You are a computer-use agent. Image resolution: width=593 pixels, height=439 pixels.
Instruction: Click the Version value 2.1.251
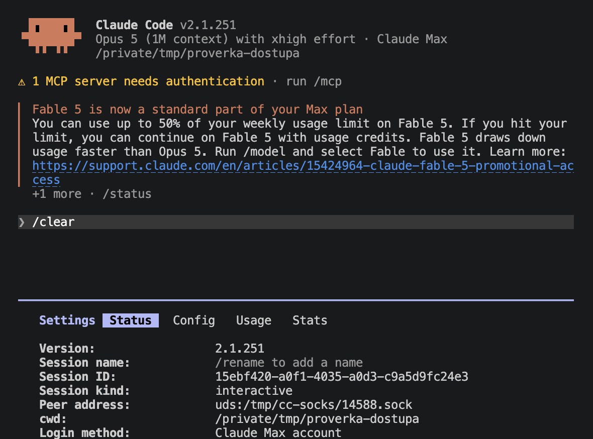click(240, 348)
